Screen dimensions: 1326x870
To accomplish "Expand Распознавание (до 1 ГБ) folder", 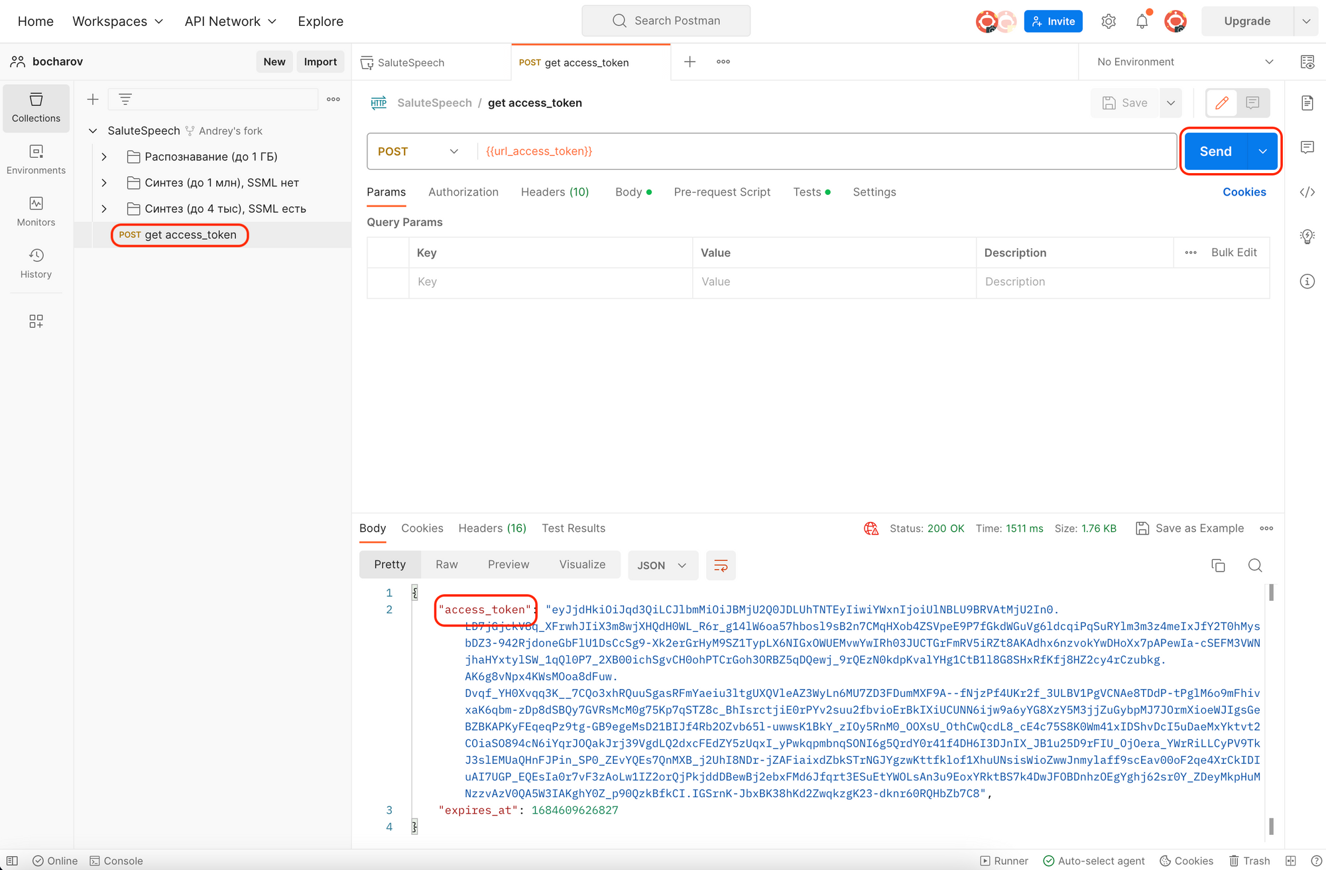I will [104, 157].
